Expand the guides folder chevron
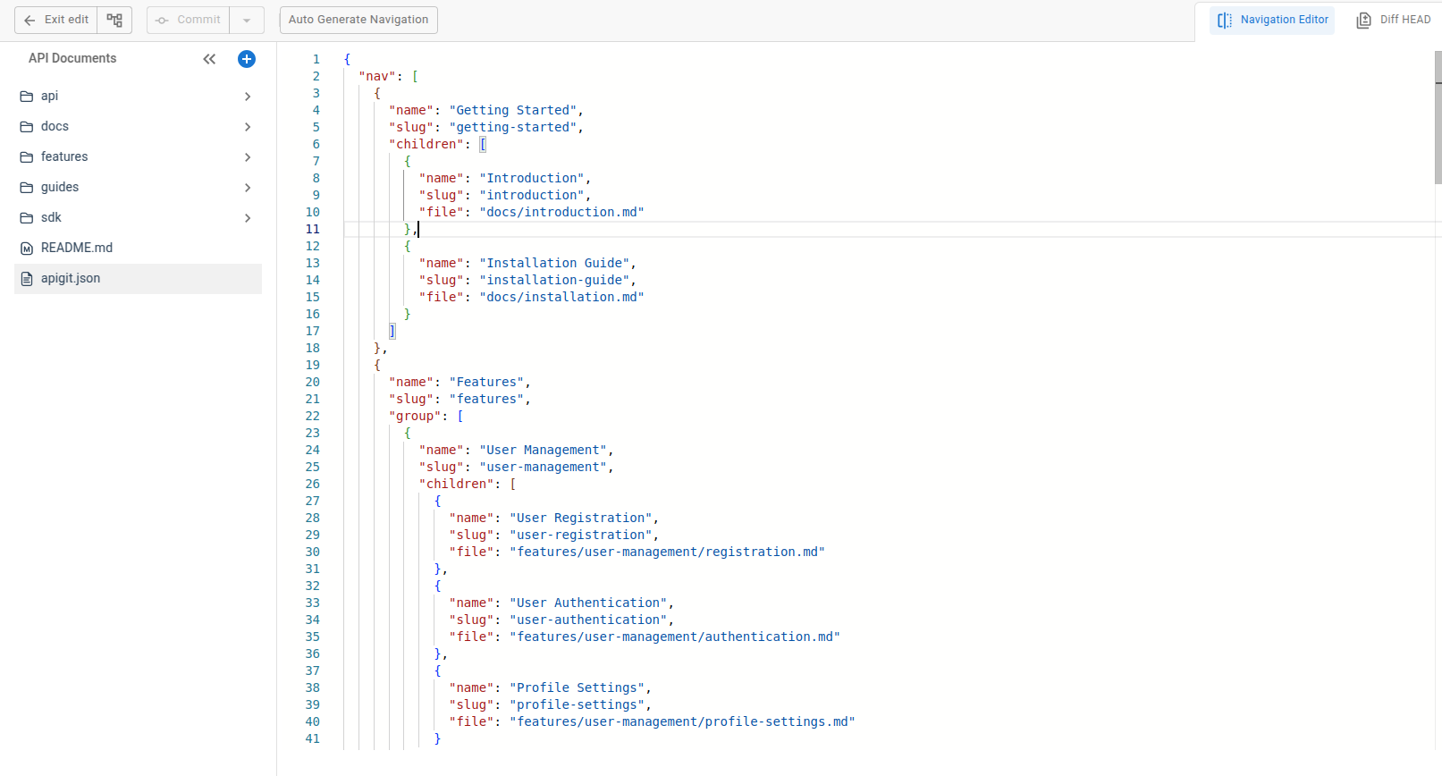Screen dimensions: 1442x776 248,188
